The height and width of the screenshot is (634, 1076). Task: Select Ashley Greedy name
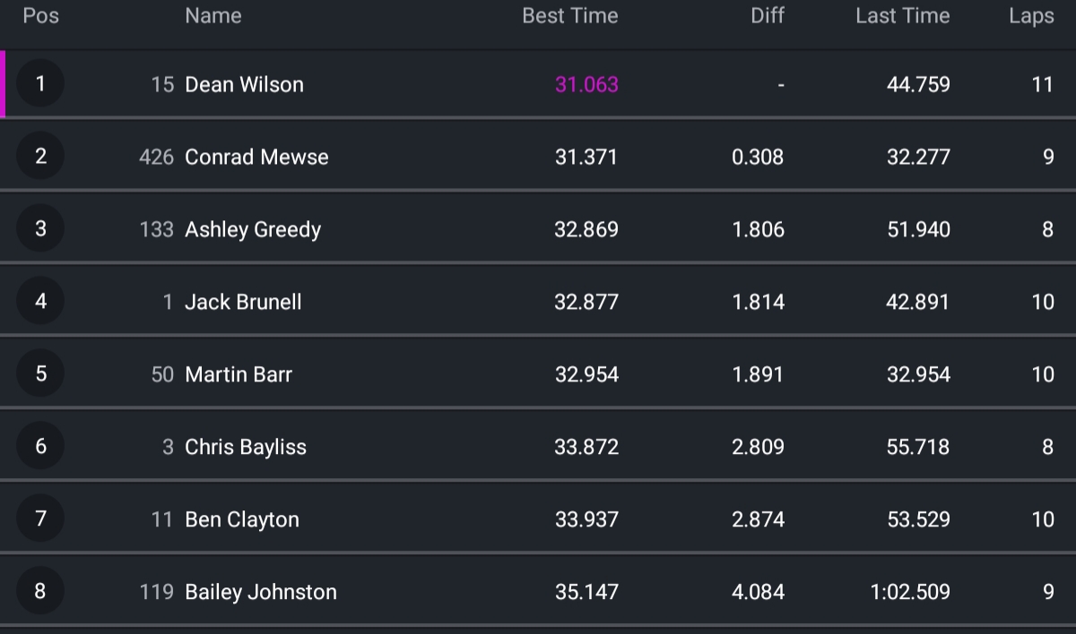[253, 229]
